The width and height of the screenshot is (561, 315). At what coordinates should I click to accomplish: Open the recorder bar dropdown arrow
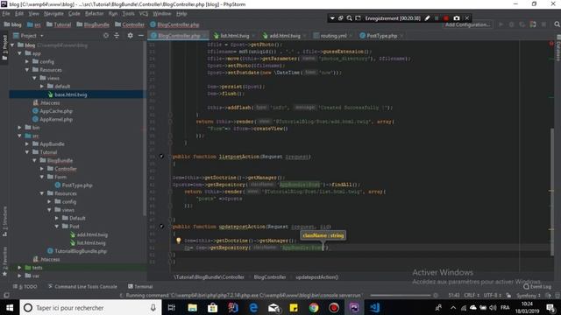point(332,18)
